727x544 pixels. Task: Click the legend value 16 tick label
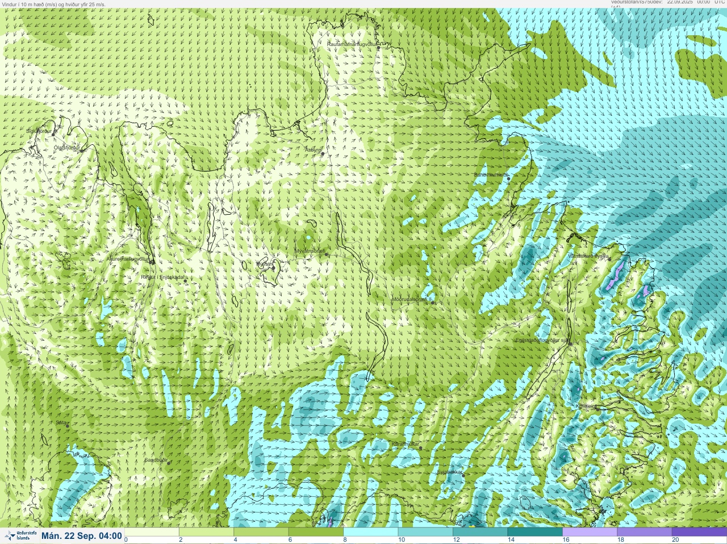(x=566, y=540)
